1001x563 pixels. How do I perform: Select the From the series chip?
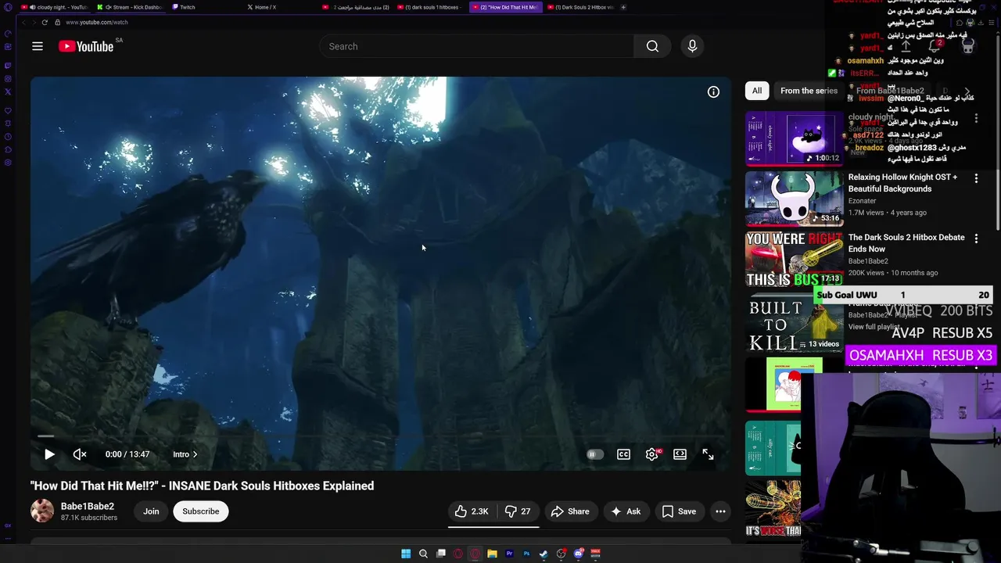809,91
